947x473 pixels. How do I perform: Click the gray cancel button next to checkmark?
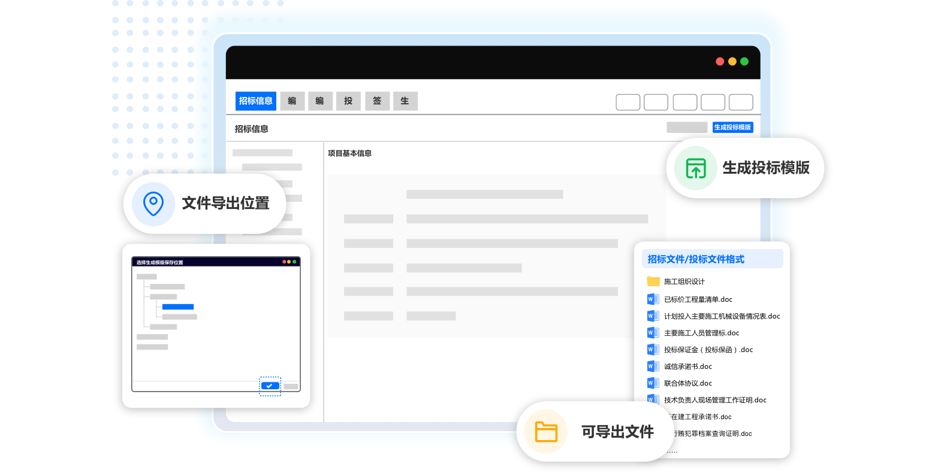(291, 387)
